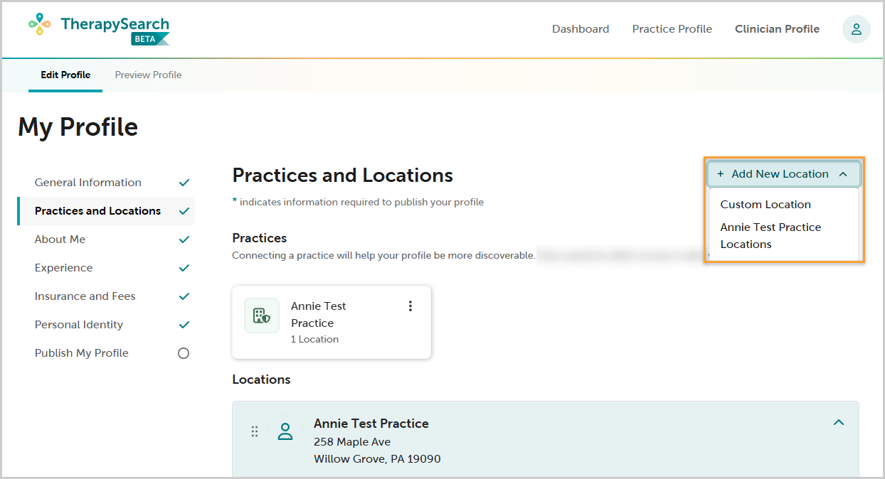
Task: Switch to the Edit Profile tab
Action: pos(65,75)
